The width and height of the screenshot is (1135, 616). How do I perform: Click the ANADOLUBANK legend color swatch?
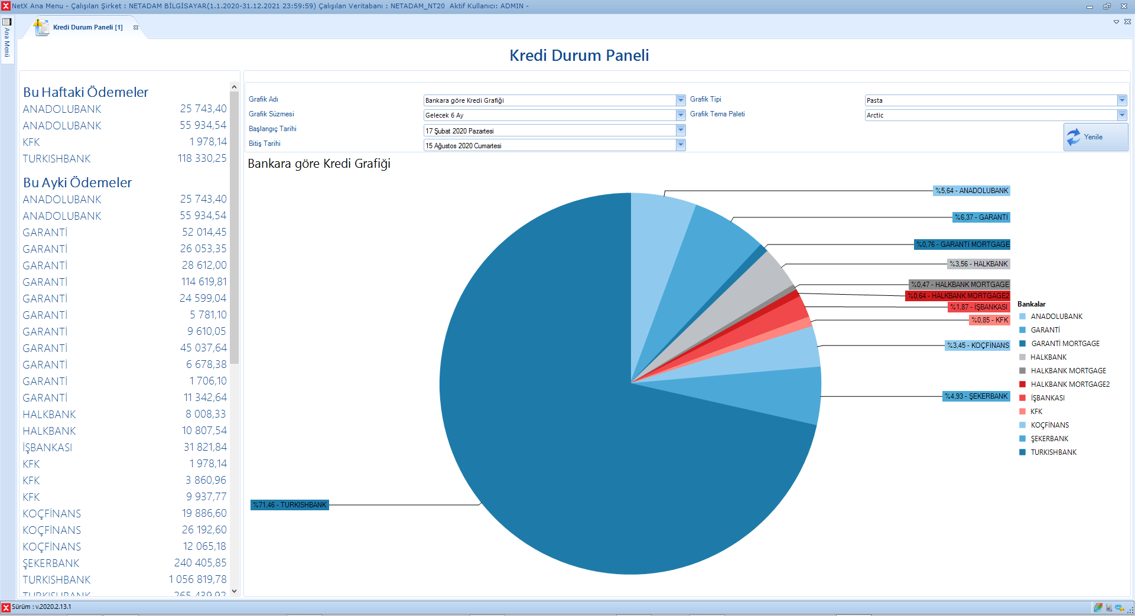click(1022, 317)
